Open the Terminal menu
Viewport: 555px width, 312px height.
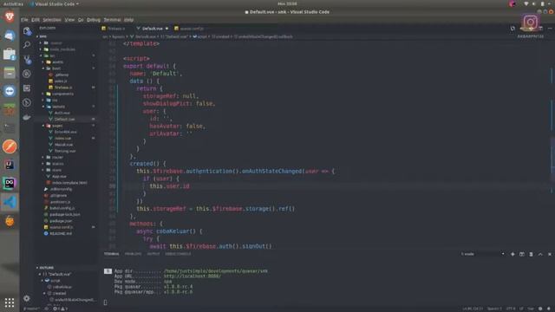[x=112, y=20]
